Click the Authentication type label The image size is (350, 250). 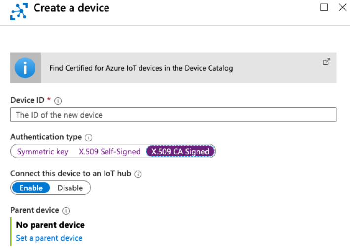46,137
